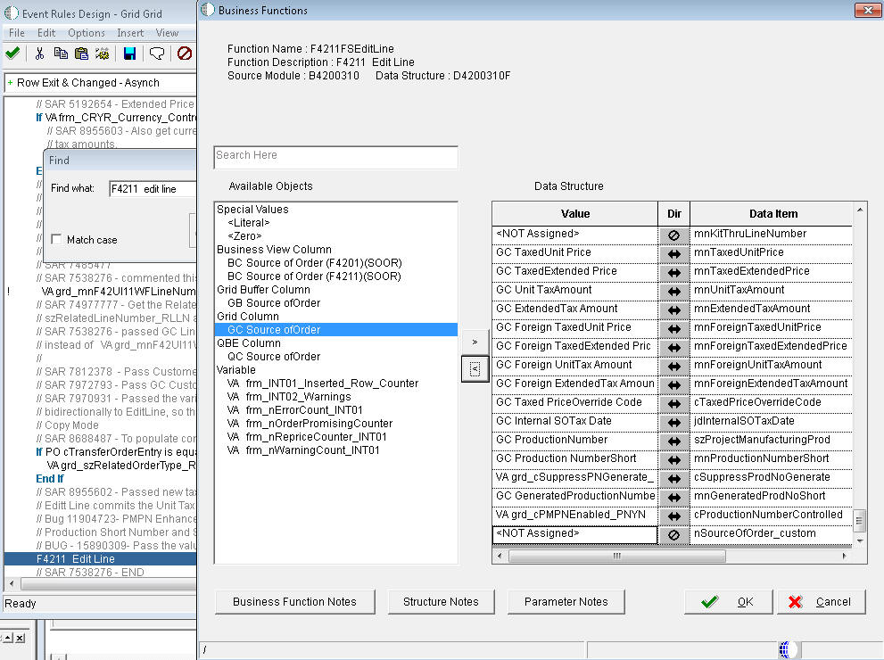Open the Options menu
884x660 pixels.
87,33
